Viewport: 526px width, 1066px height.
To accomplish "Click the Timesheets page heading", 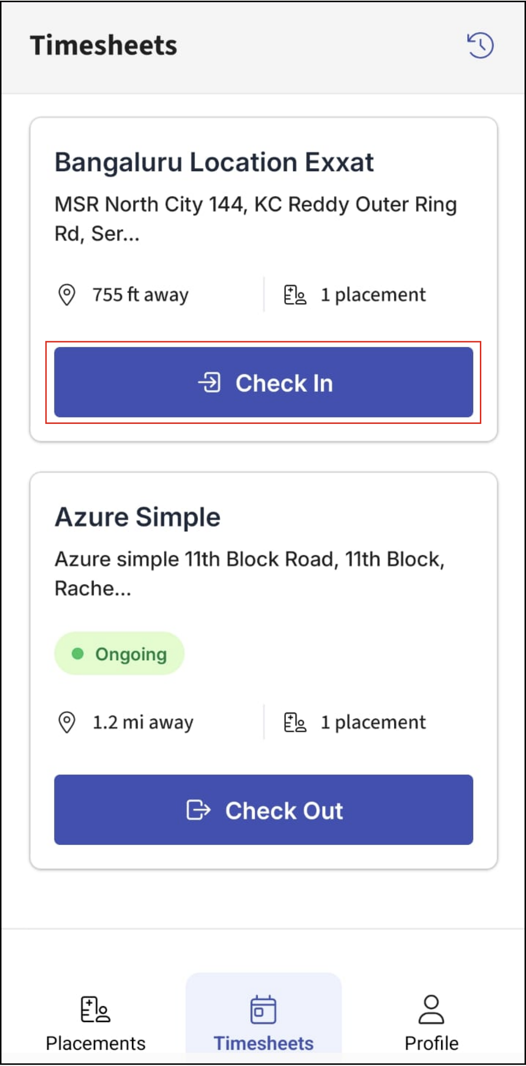I will (x=104, y=45).
